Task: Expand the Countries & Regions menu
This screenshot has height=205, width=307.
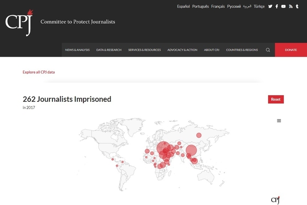Action: (x=242, y=50)
